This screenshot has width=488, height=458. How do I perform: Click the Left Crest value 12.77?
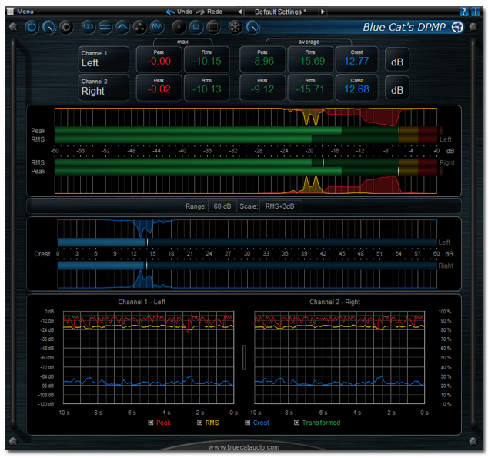[356, 61]
